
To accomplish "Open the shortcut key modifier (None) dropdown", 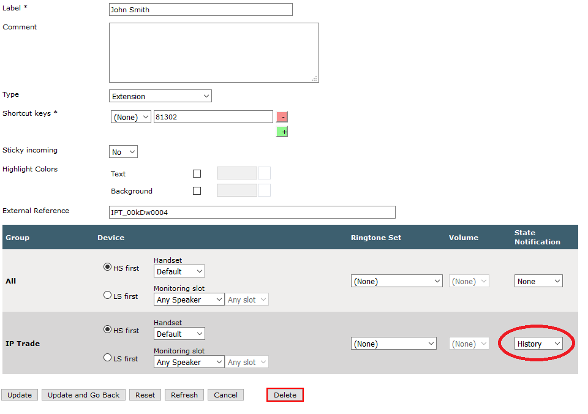I will [131, 117].
